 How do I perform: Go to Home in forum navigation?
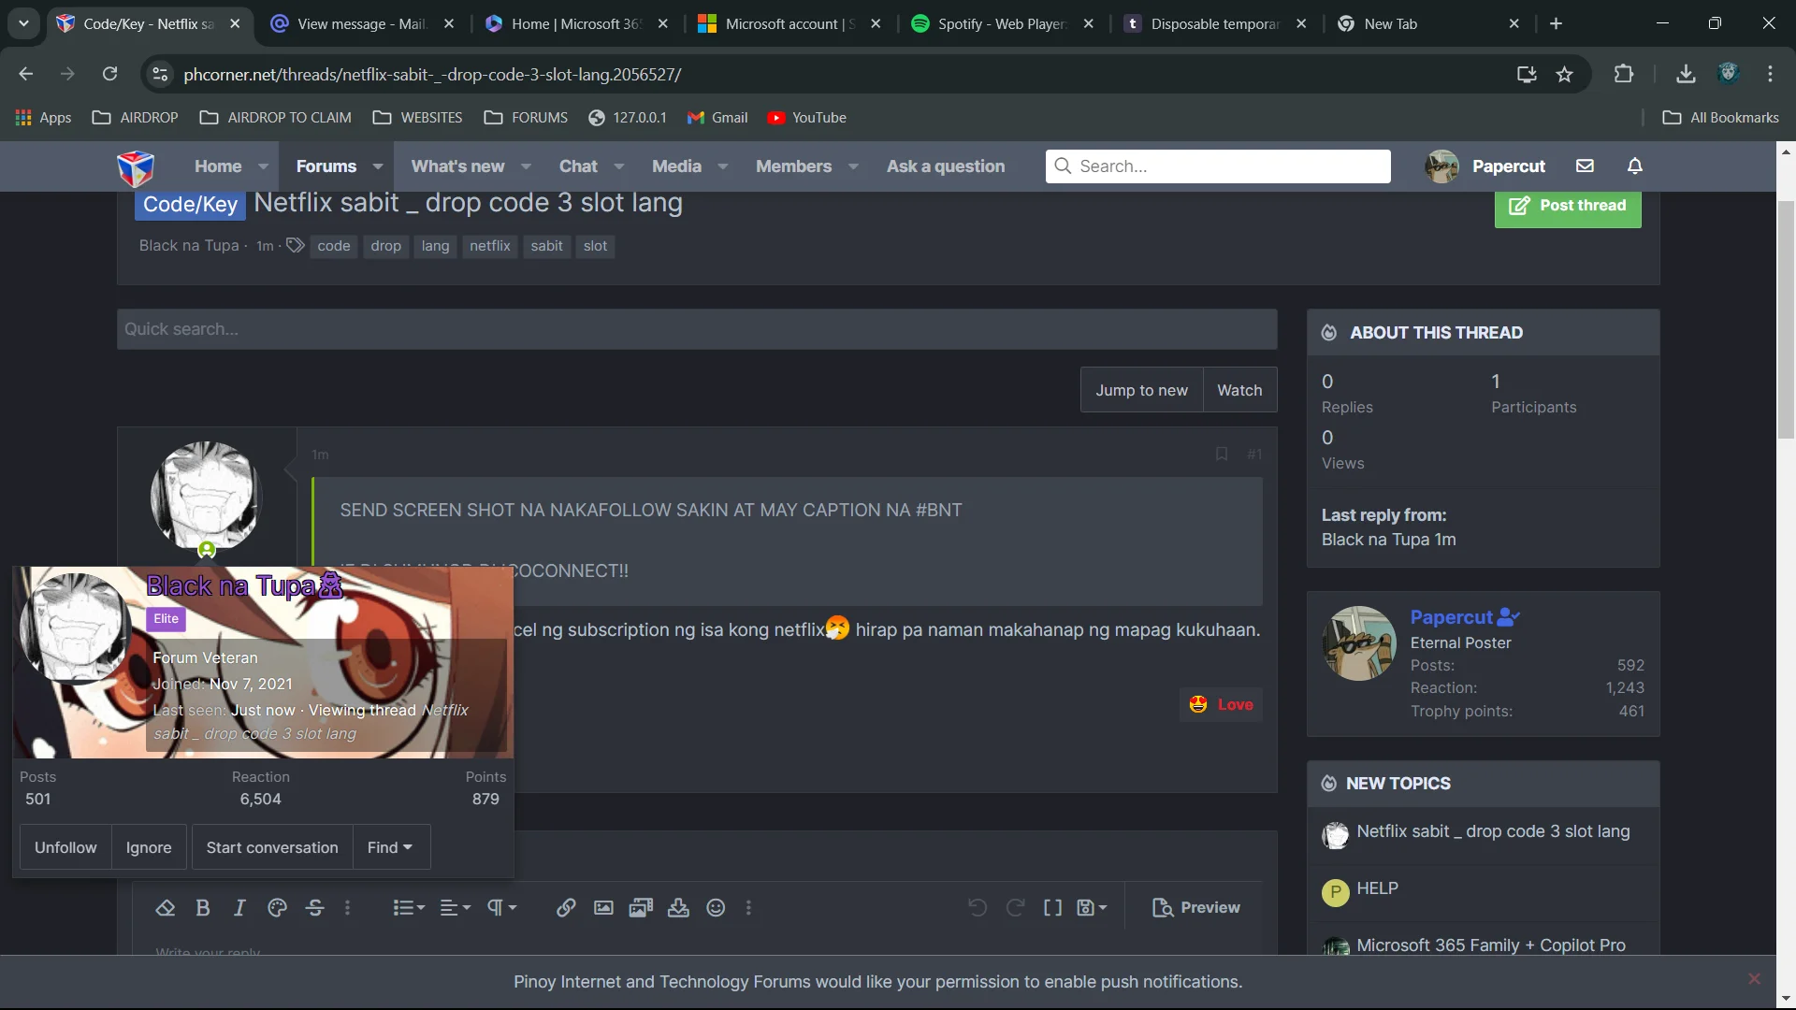[x=218, y=166]
